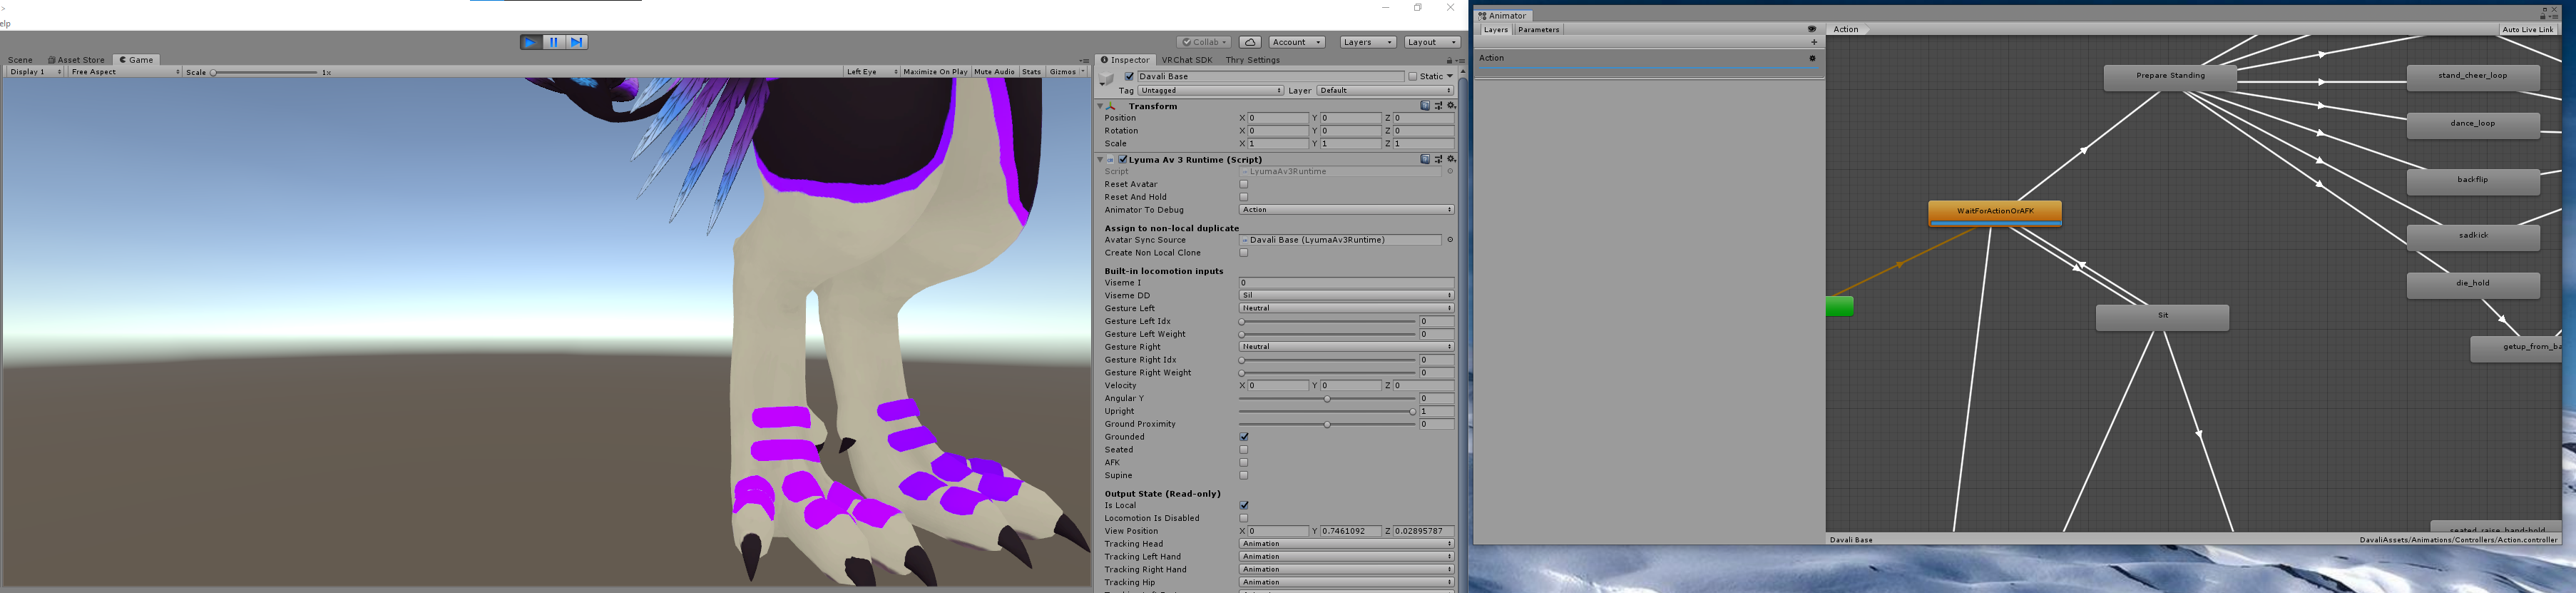
Task: Open the Tag dropdown showing Untagged
Action: tap(1210, 90)
